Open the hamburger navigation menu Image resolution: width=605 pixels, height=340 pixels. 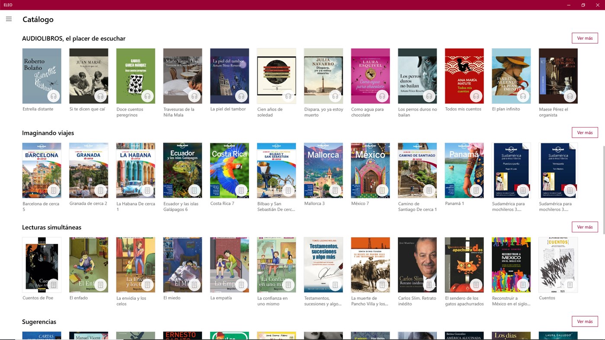click(8, 19)
